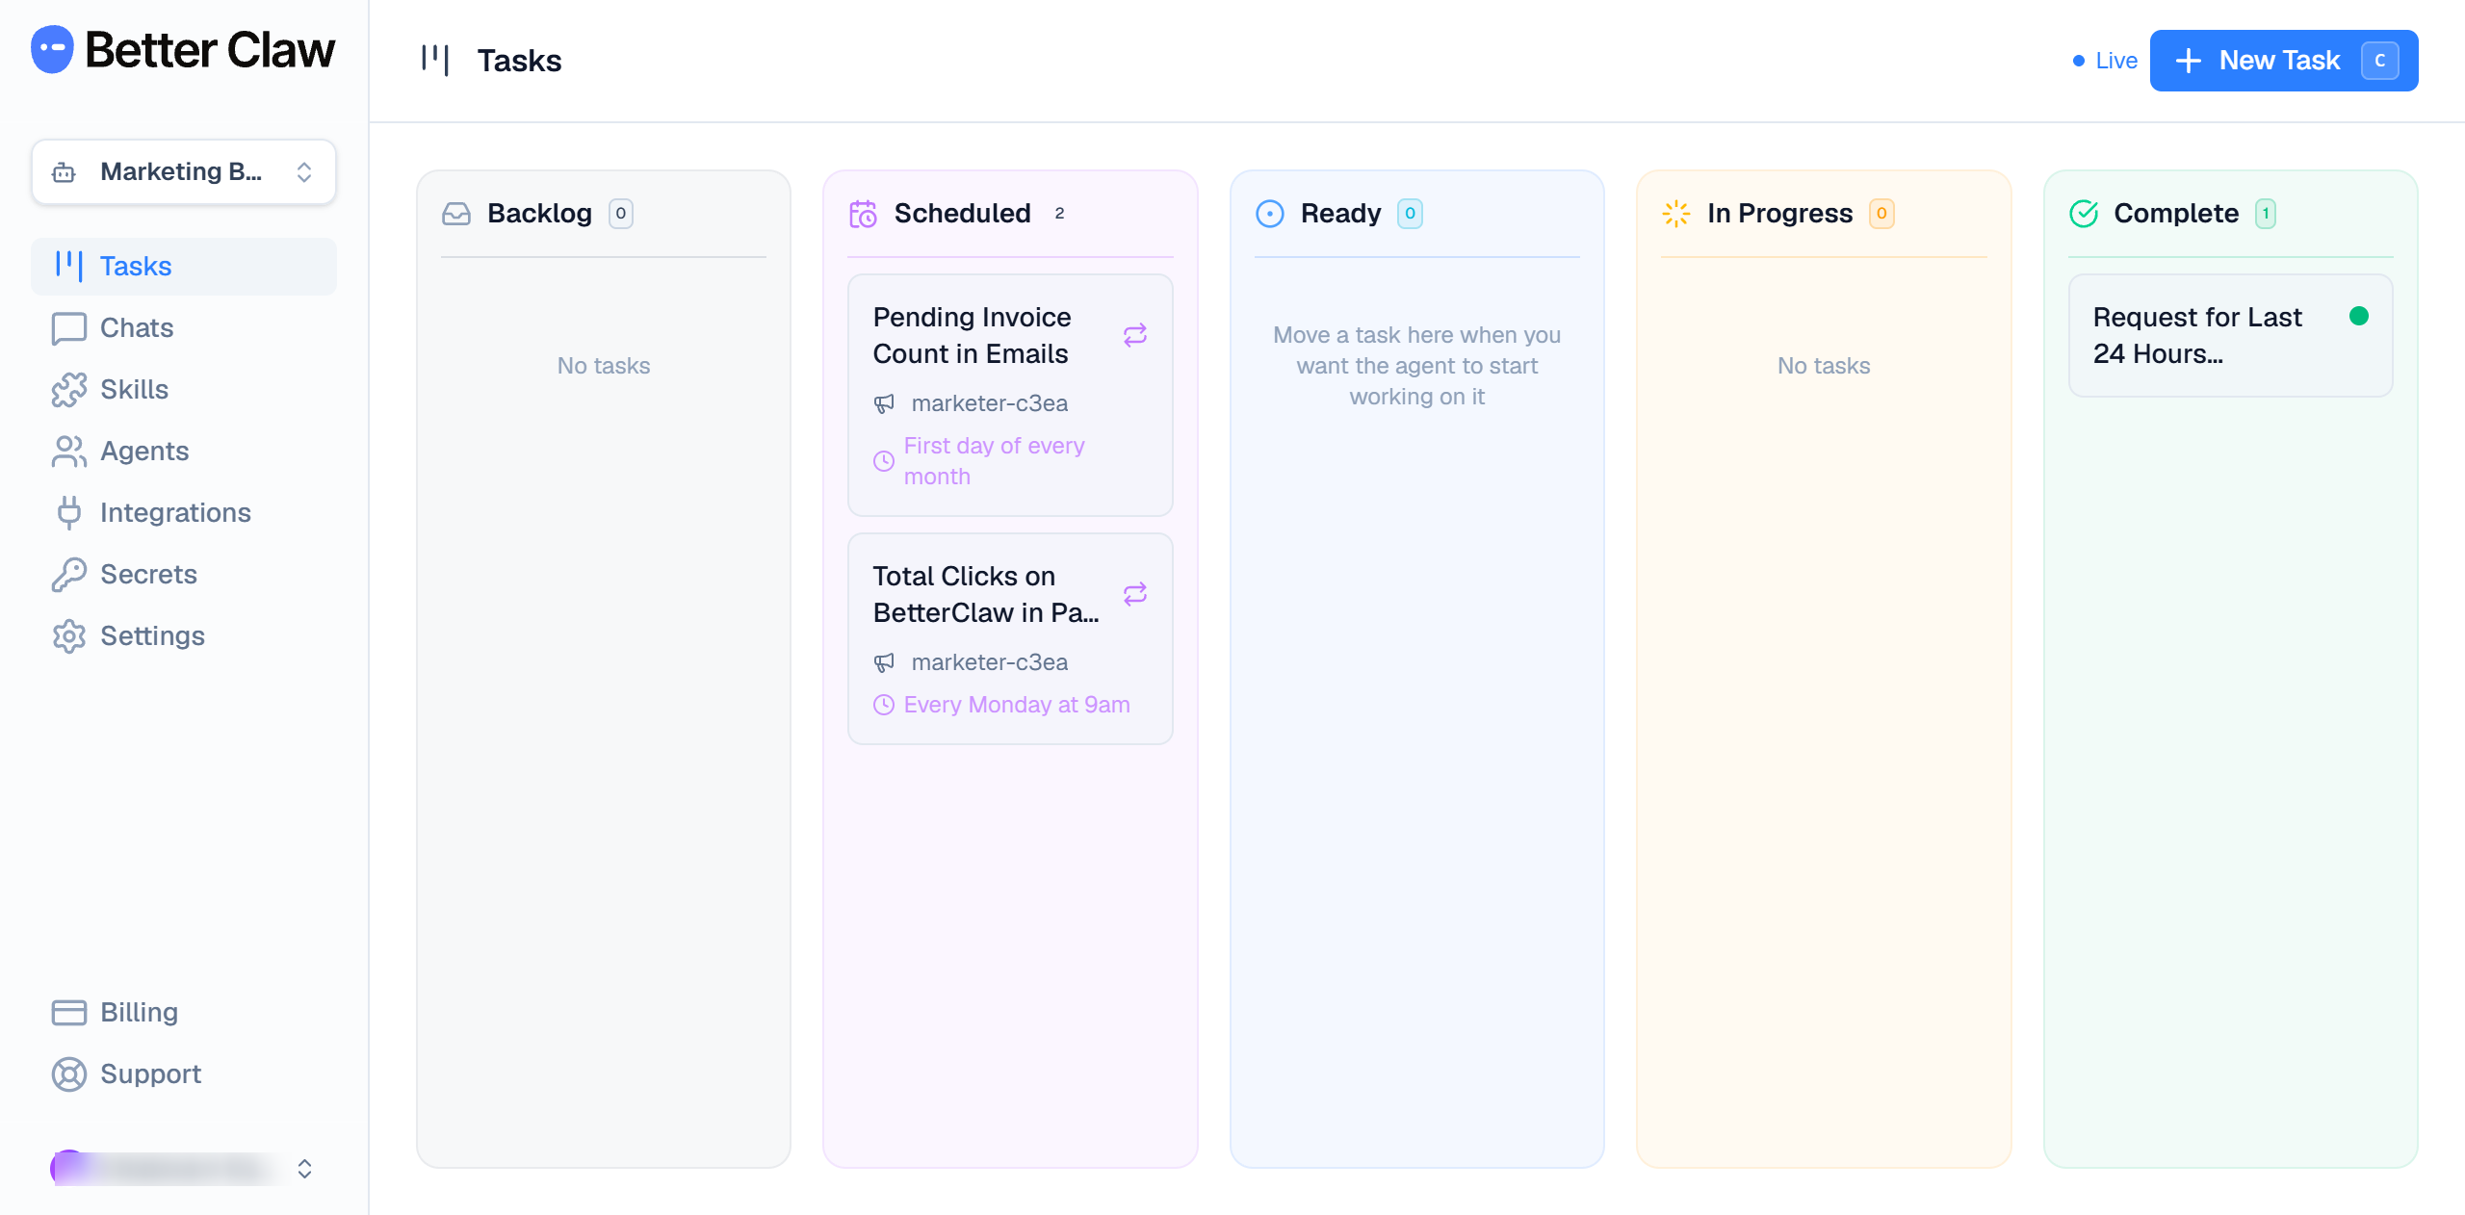Open Request for Last 24 Hours card
The width and height of the screenshot is (2465, 1215).
click(2230, 336)
